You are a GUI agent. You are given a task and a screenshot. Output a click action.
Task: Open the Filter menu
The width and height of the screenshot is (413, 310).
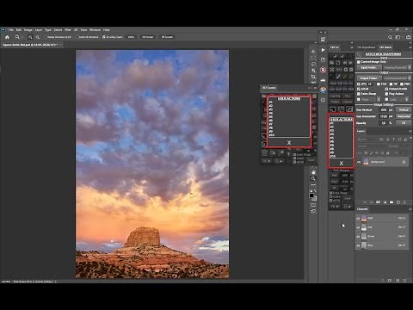click(x=68, y=30)
